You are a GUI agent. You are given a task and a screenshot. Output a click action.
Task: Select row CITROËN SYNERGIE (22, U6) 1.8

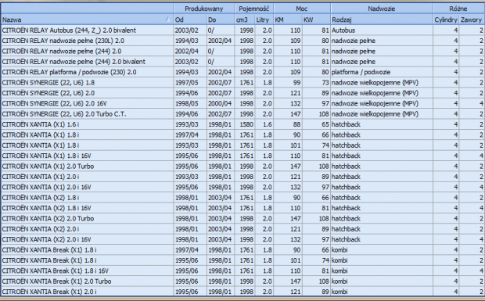(x=242, y=83)
